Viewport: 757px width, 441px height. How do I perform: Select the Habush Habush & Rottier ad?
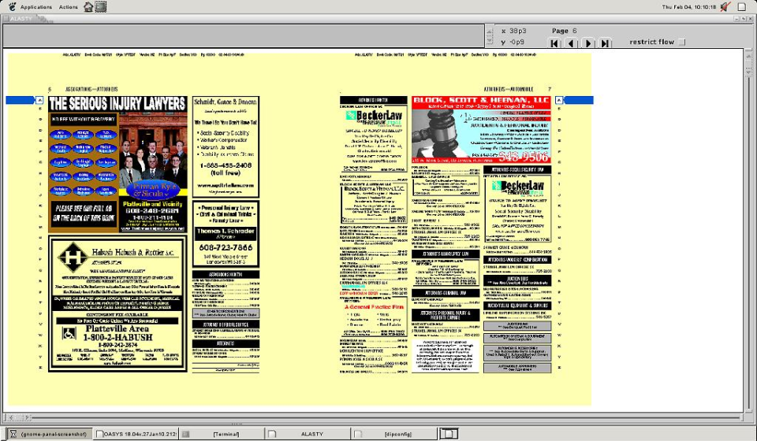[x=118, y=304]
